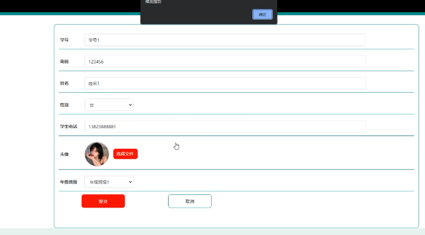This screenshot has height=235, width=425.
Task: Click the 学号 field label
Action: [x=64, y=40]
